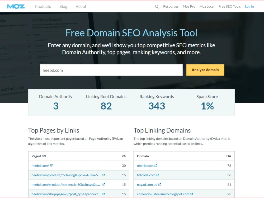Viewport: 264px width, 198px height.
Task: Click the DA column header
Action: [229, 156]
